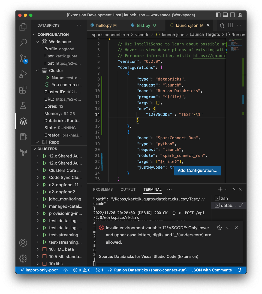Viewport: 262px width, 294px height.
Task: Show more panel tabs ellipsis
Action: [169, 189]
